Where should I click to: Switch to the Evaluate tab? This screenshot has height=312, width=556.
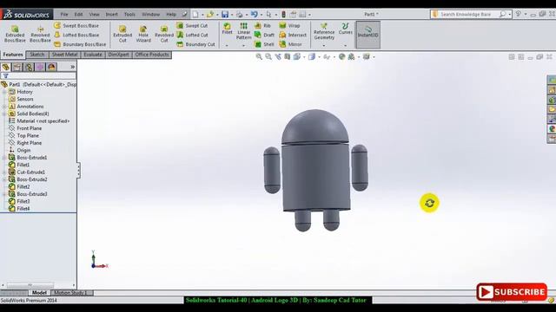tap(93, 55)
